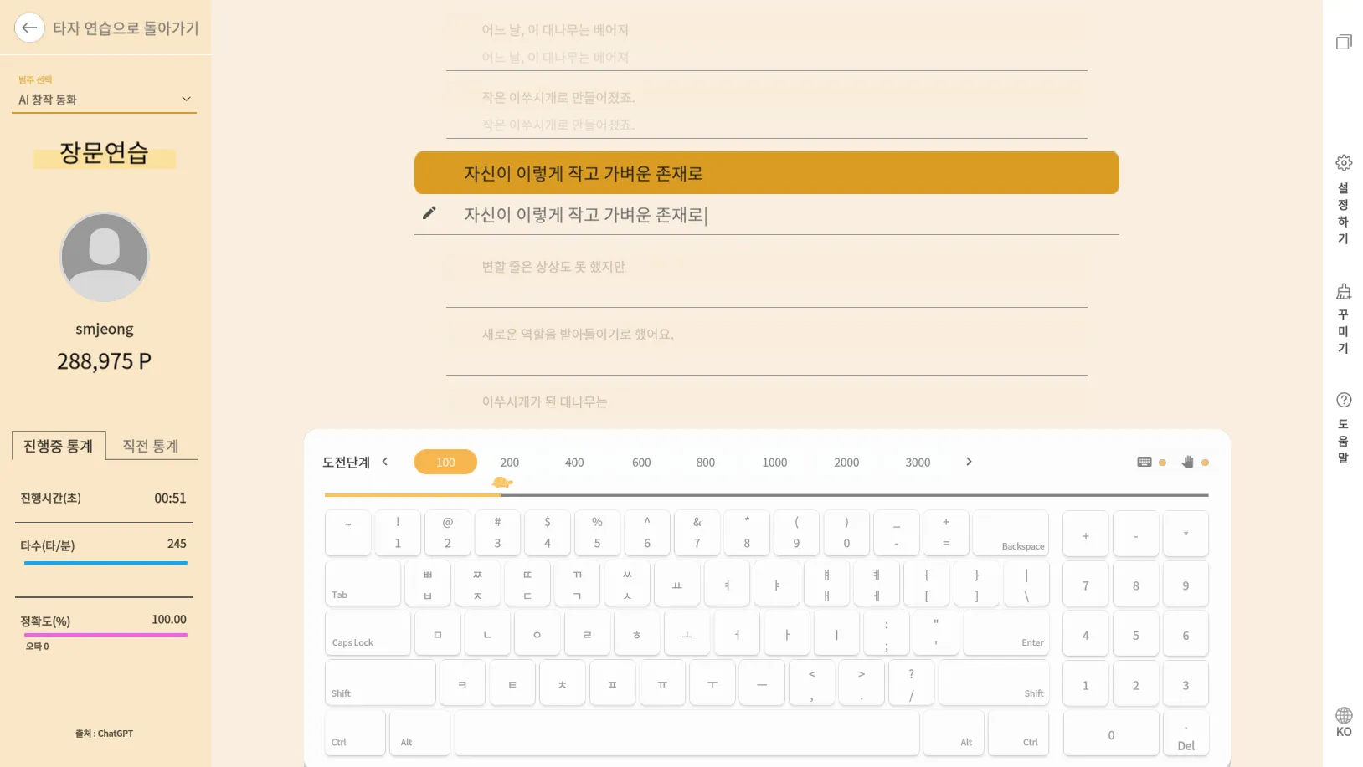Click the user profile avatar
This screenshot has height=767, width=1363.
[x=105, y=257]
